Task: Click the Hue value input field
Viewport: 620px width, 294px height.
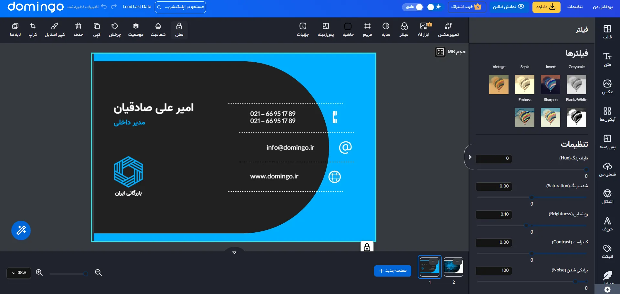Action: coord(494,158)
